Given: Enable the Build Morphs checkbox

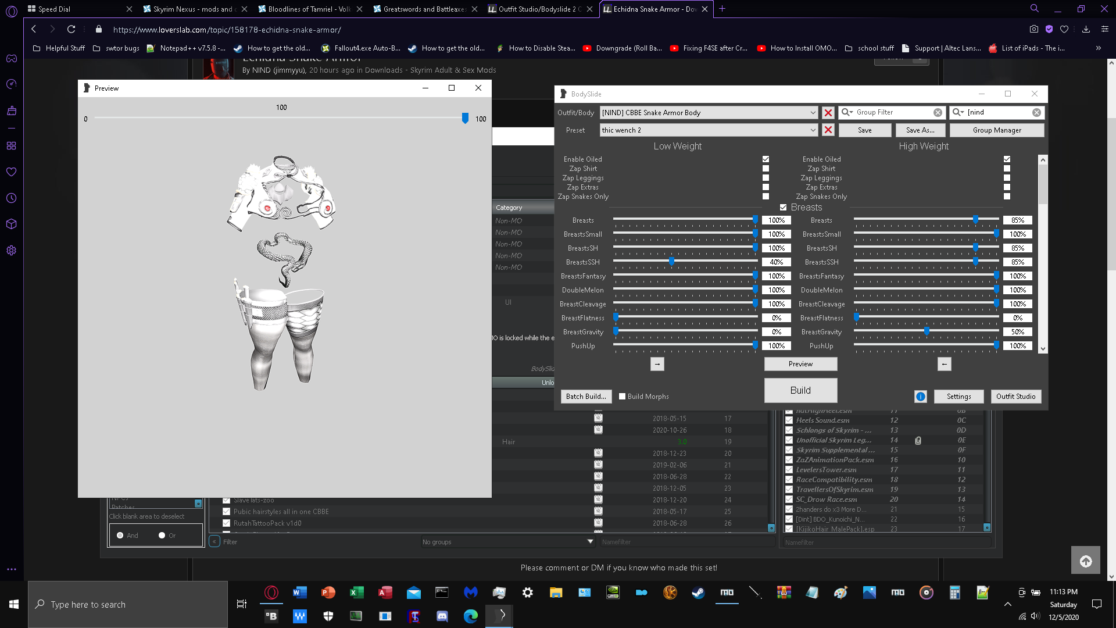Looking at the screenshot, I should (x=622, y=397).
